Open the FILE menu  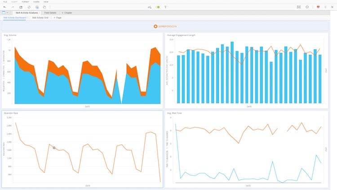tap(5, 2)
